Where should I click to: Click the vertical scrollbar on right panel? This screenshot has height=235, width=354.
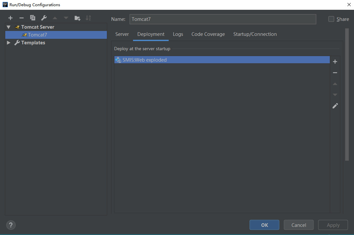(x=347, y=95)
